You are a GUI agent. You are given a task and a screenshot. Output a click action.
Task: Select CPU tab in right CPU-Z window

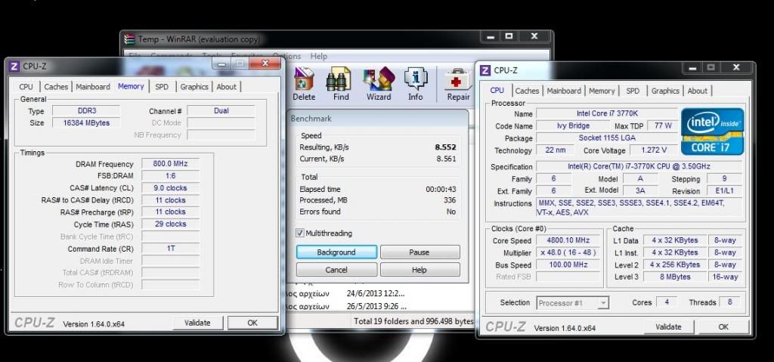pyautogui.click(x=497, y=91)
